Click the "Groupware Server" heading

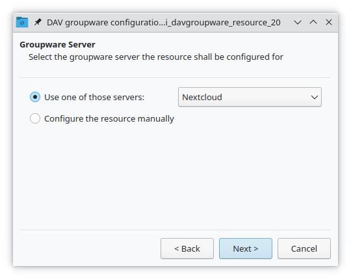point(57,45)
